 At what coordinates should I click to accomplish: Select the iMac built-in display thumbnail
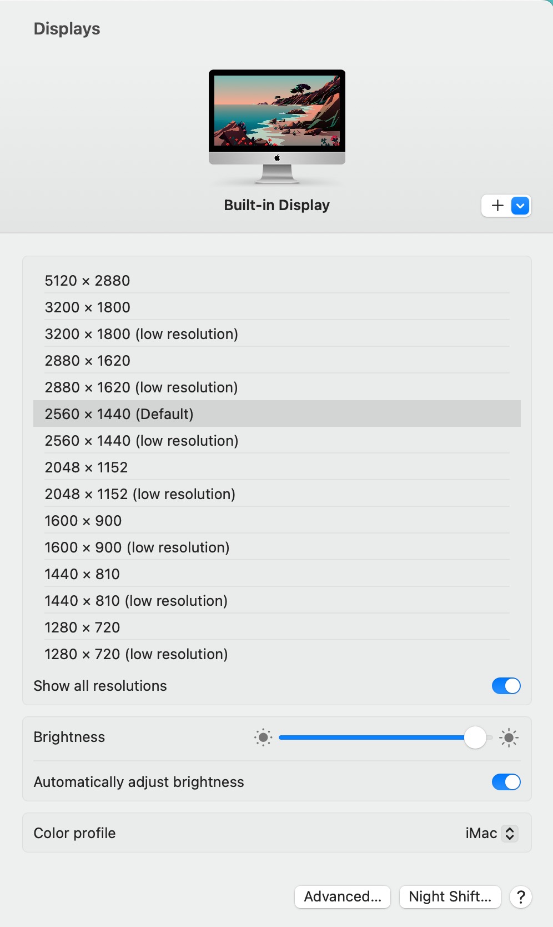tap(277, 126)
